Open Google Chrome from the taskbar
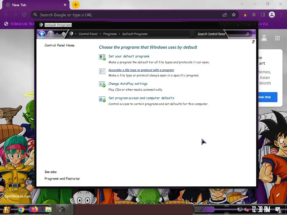This screenshot has height=215, width=287. click(x=21, y=209)
